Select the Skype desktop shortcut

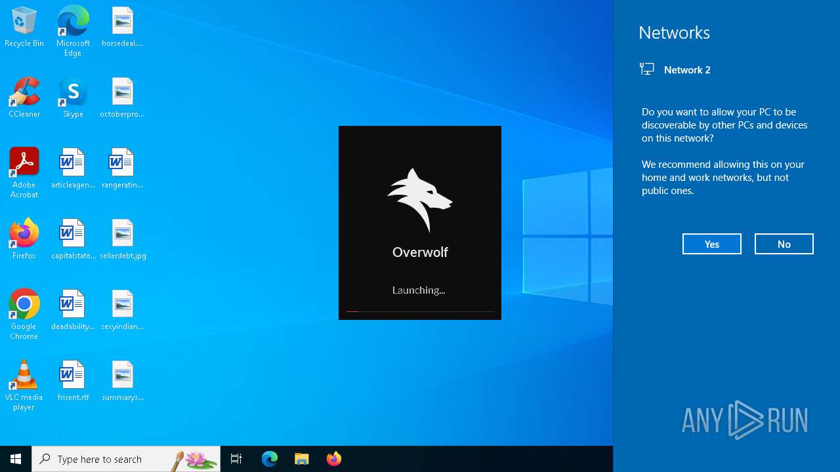[73, 98]
